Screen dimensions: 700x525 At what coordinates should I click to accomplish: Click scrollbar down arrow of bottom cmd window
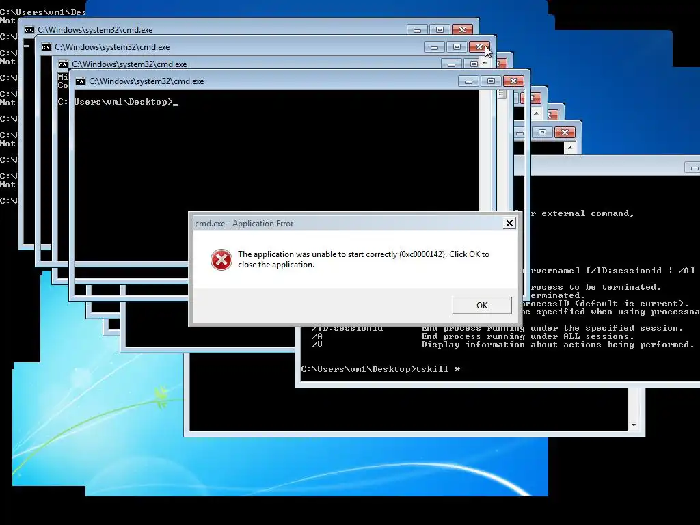[x=634, y=425]
